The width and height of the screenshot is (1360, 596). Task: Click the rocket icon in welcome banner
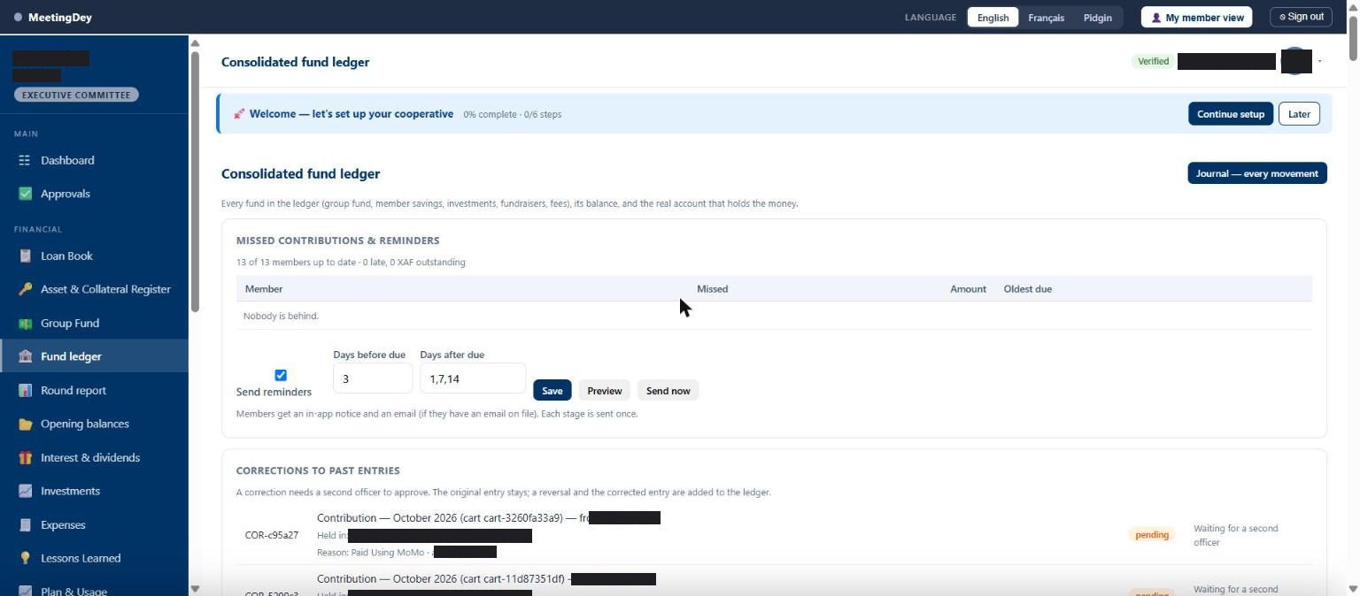point(239,114)
